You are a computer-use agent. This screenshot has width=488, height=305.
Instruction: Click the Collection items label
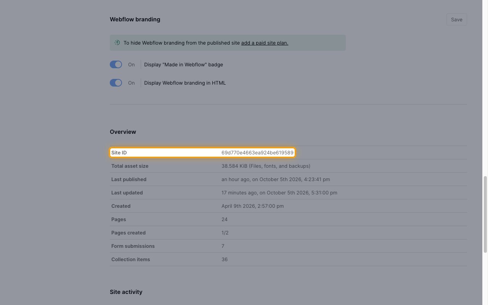click(131, 259)
